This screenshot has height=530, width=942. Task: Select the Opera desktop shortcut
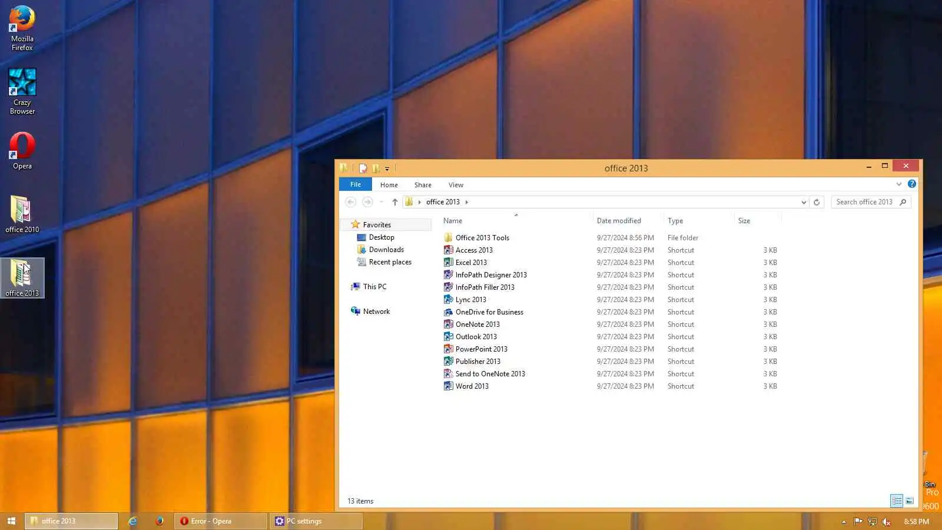point(22,151)
